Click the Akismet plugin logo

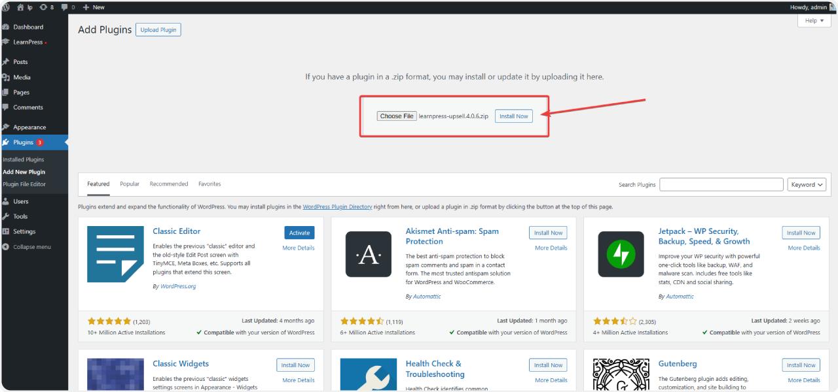point(369,254)
